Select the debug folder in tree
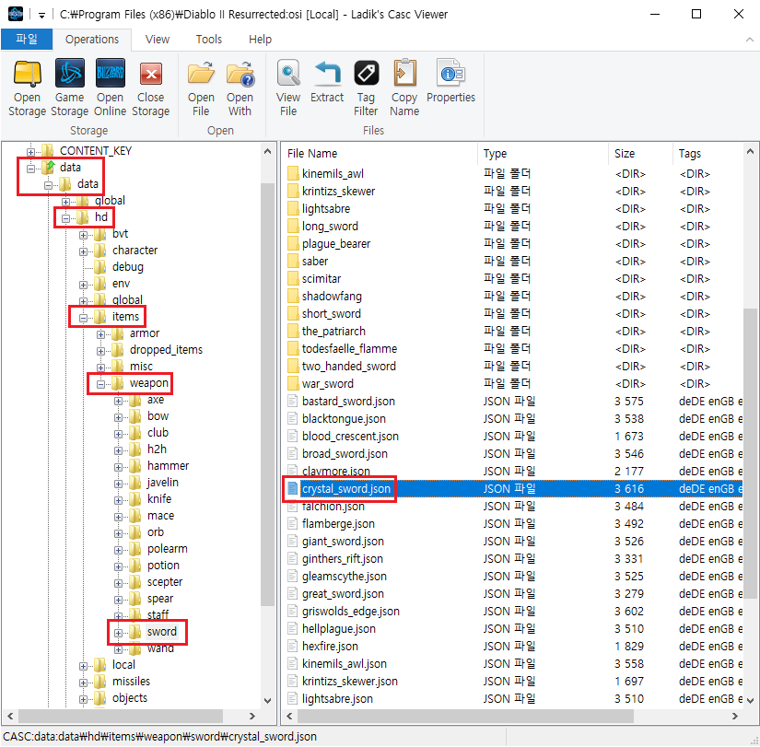 click(x=127, y=266)
